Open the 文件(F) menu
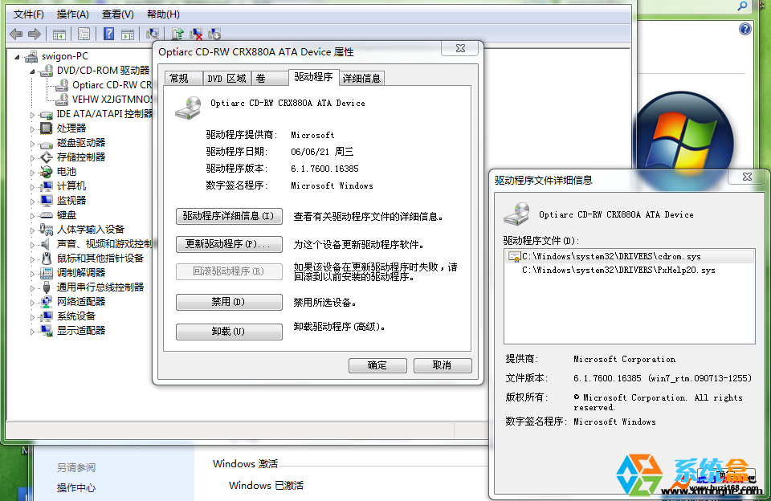Screen dimensions: 771x501 pyautogui.click(x=29, y=14)
